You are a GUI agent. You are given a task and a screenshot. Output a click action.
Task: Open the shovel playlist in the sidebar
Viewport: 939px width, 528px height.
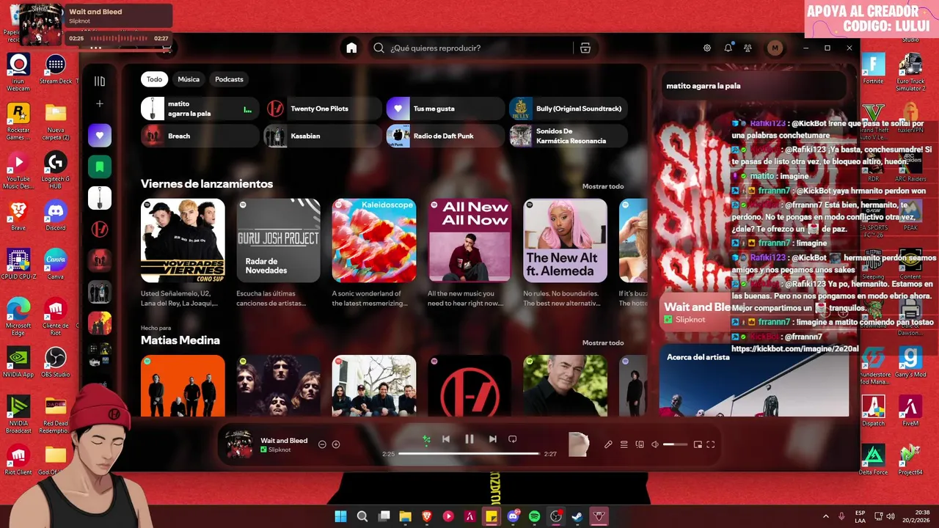tap(100, 198)
